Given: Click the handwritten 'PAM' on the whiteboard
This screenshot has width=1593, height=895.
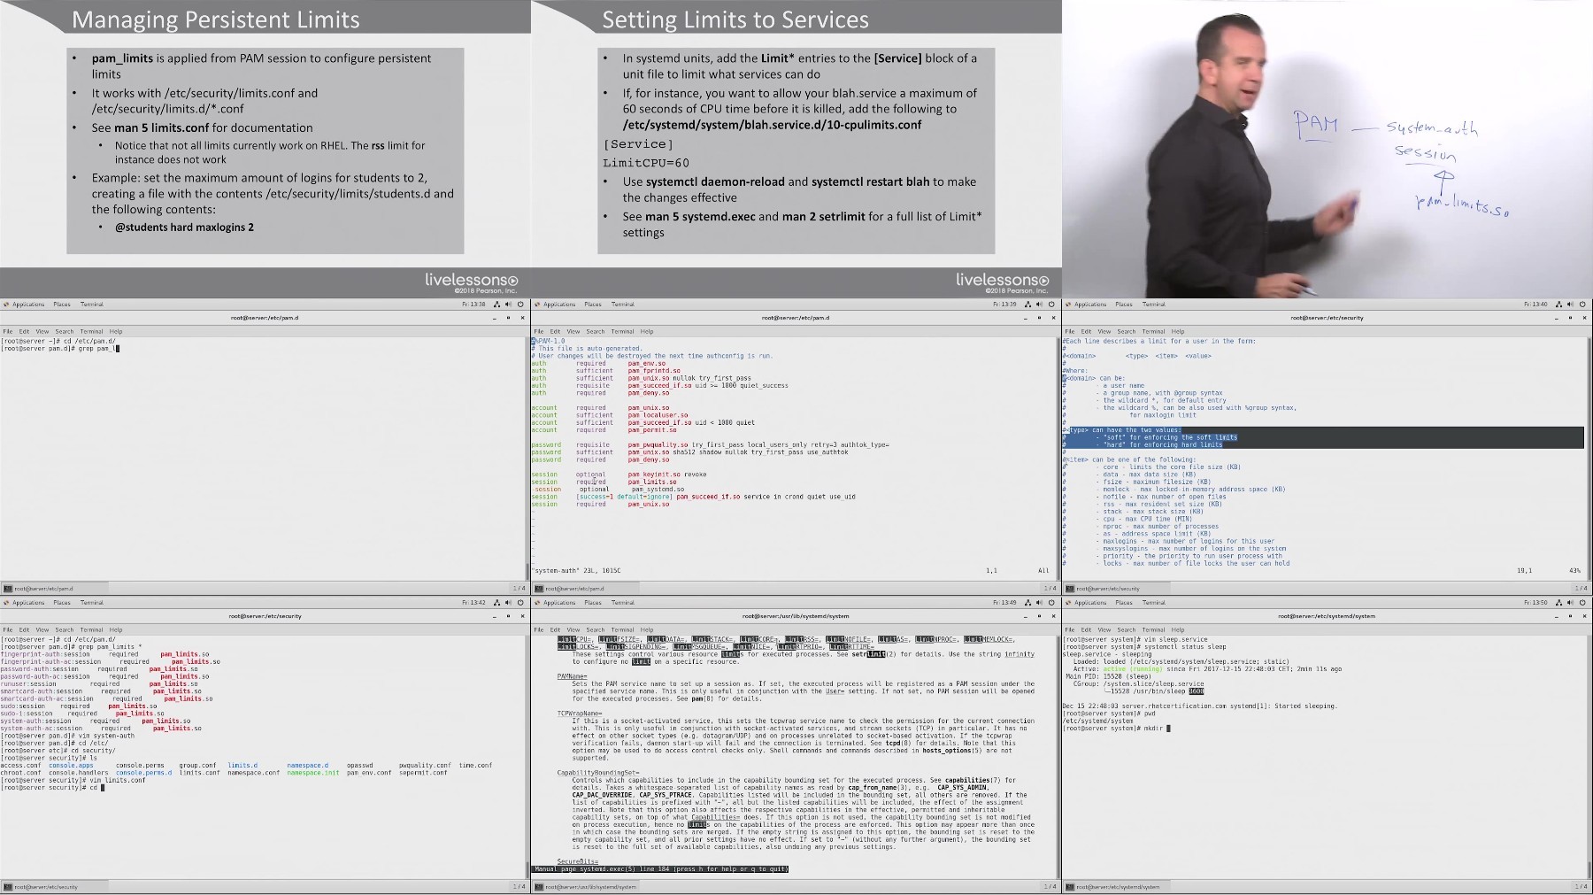Looking at the screenshot, I should tap(1316, 125).
